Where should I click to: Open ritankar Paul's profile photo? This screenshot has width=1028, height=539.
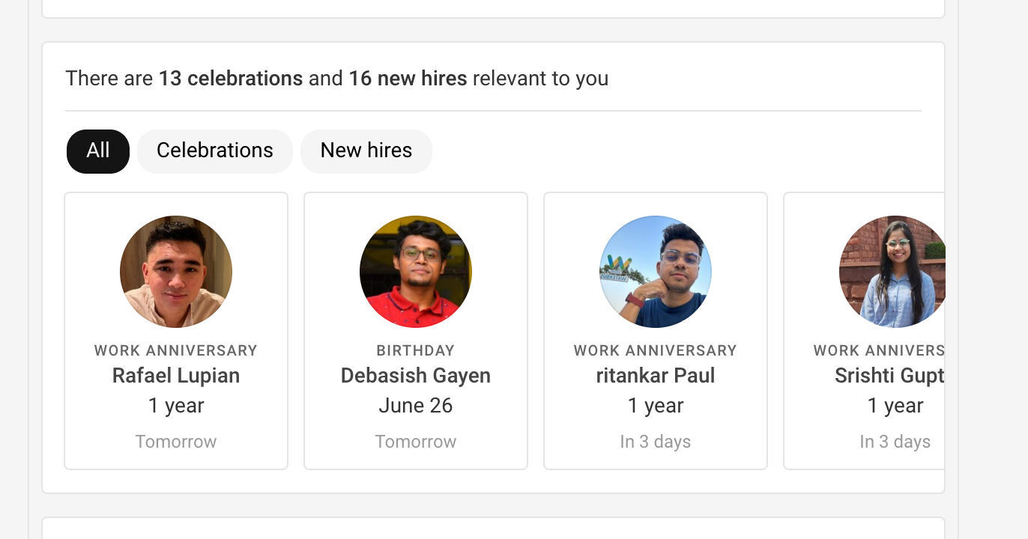[x=656, y=272]
